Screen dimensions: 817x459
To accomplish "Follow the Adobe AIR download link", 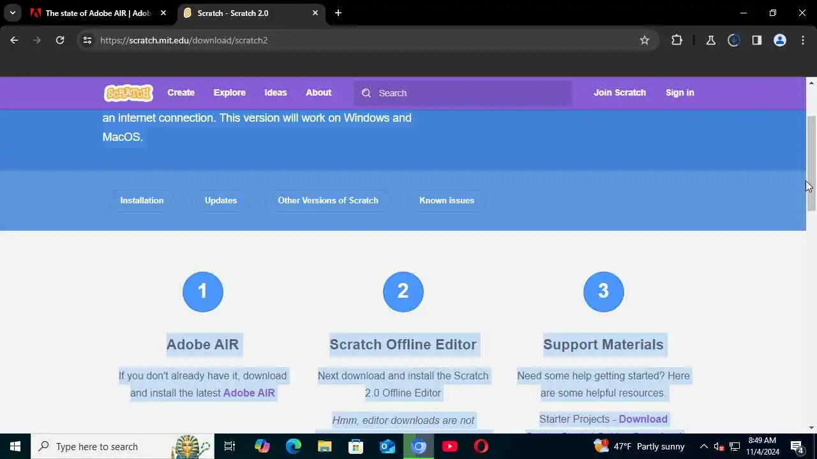I will click(x=249, y=393).
